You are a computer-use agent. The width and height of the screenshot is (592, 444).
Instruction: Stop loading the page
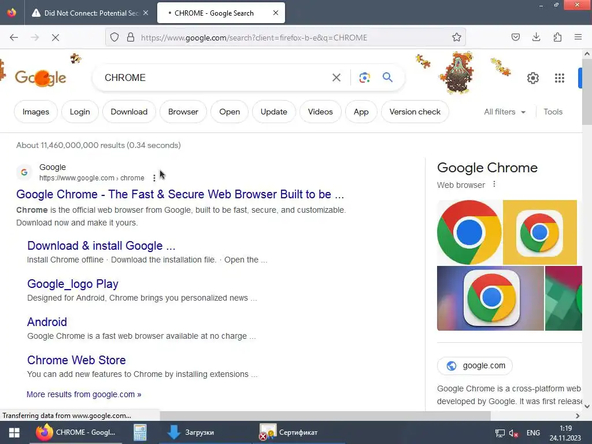click(55, 38)
